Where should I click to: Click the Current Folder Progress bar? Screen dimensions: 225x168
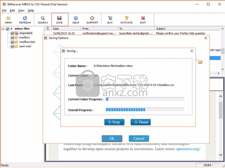click(145, 99)
